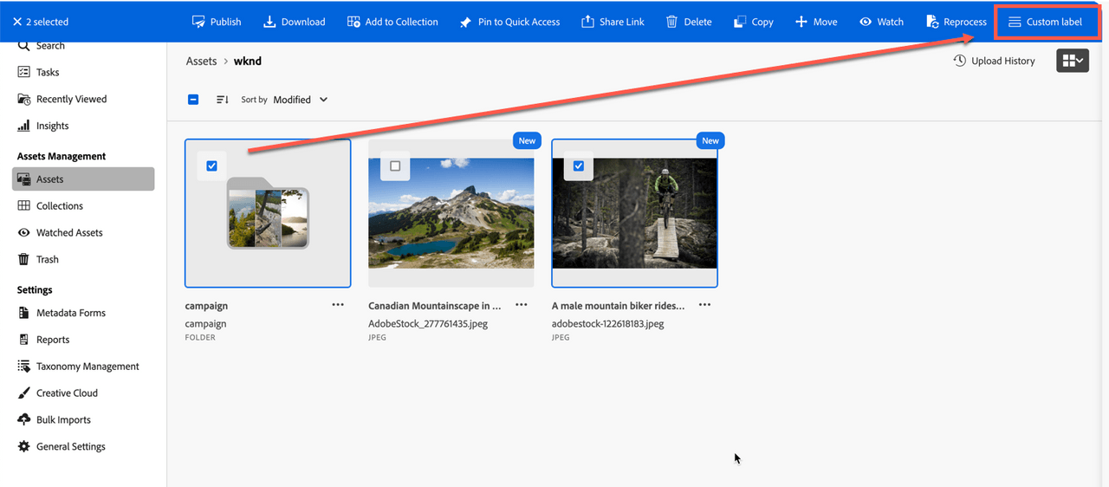Open more actions for Canadian Mountainscape

click(x=522, y=305)
